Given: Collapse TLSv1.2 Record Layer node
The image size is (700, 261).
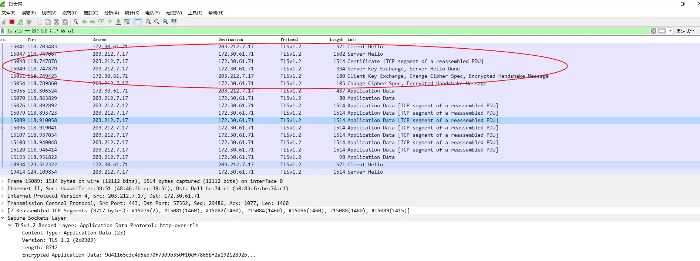Looking at the screenshot, I should click(10, 225).
